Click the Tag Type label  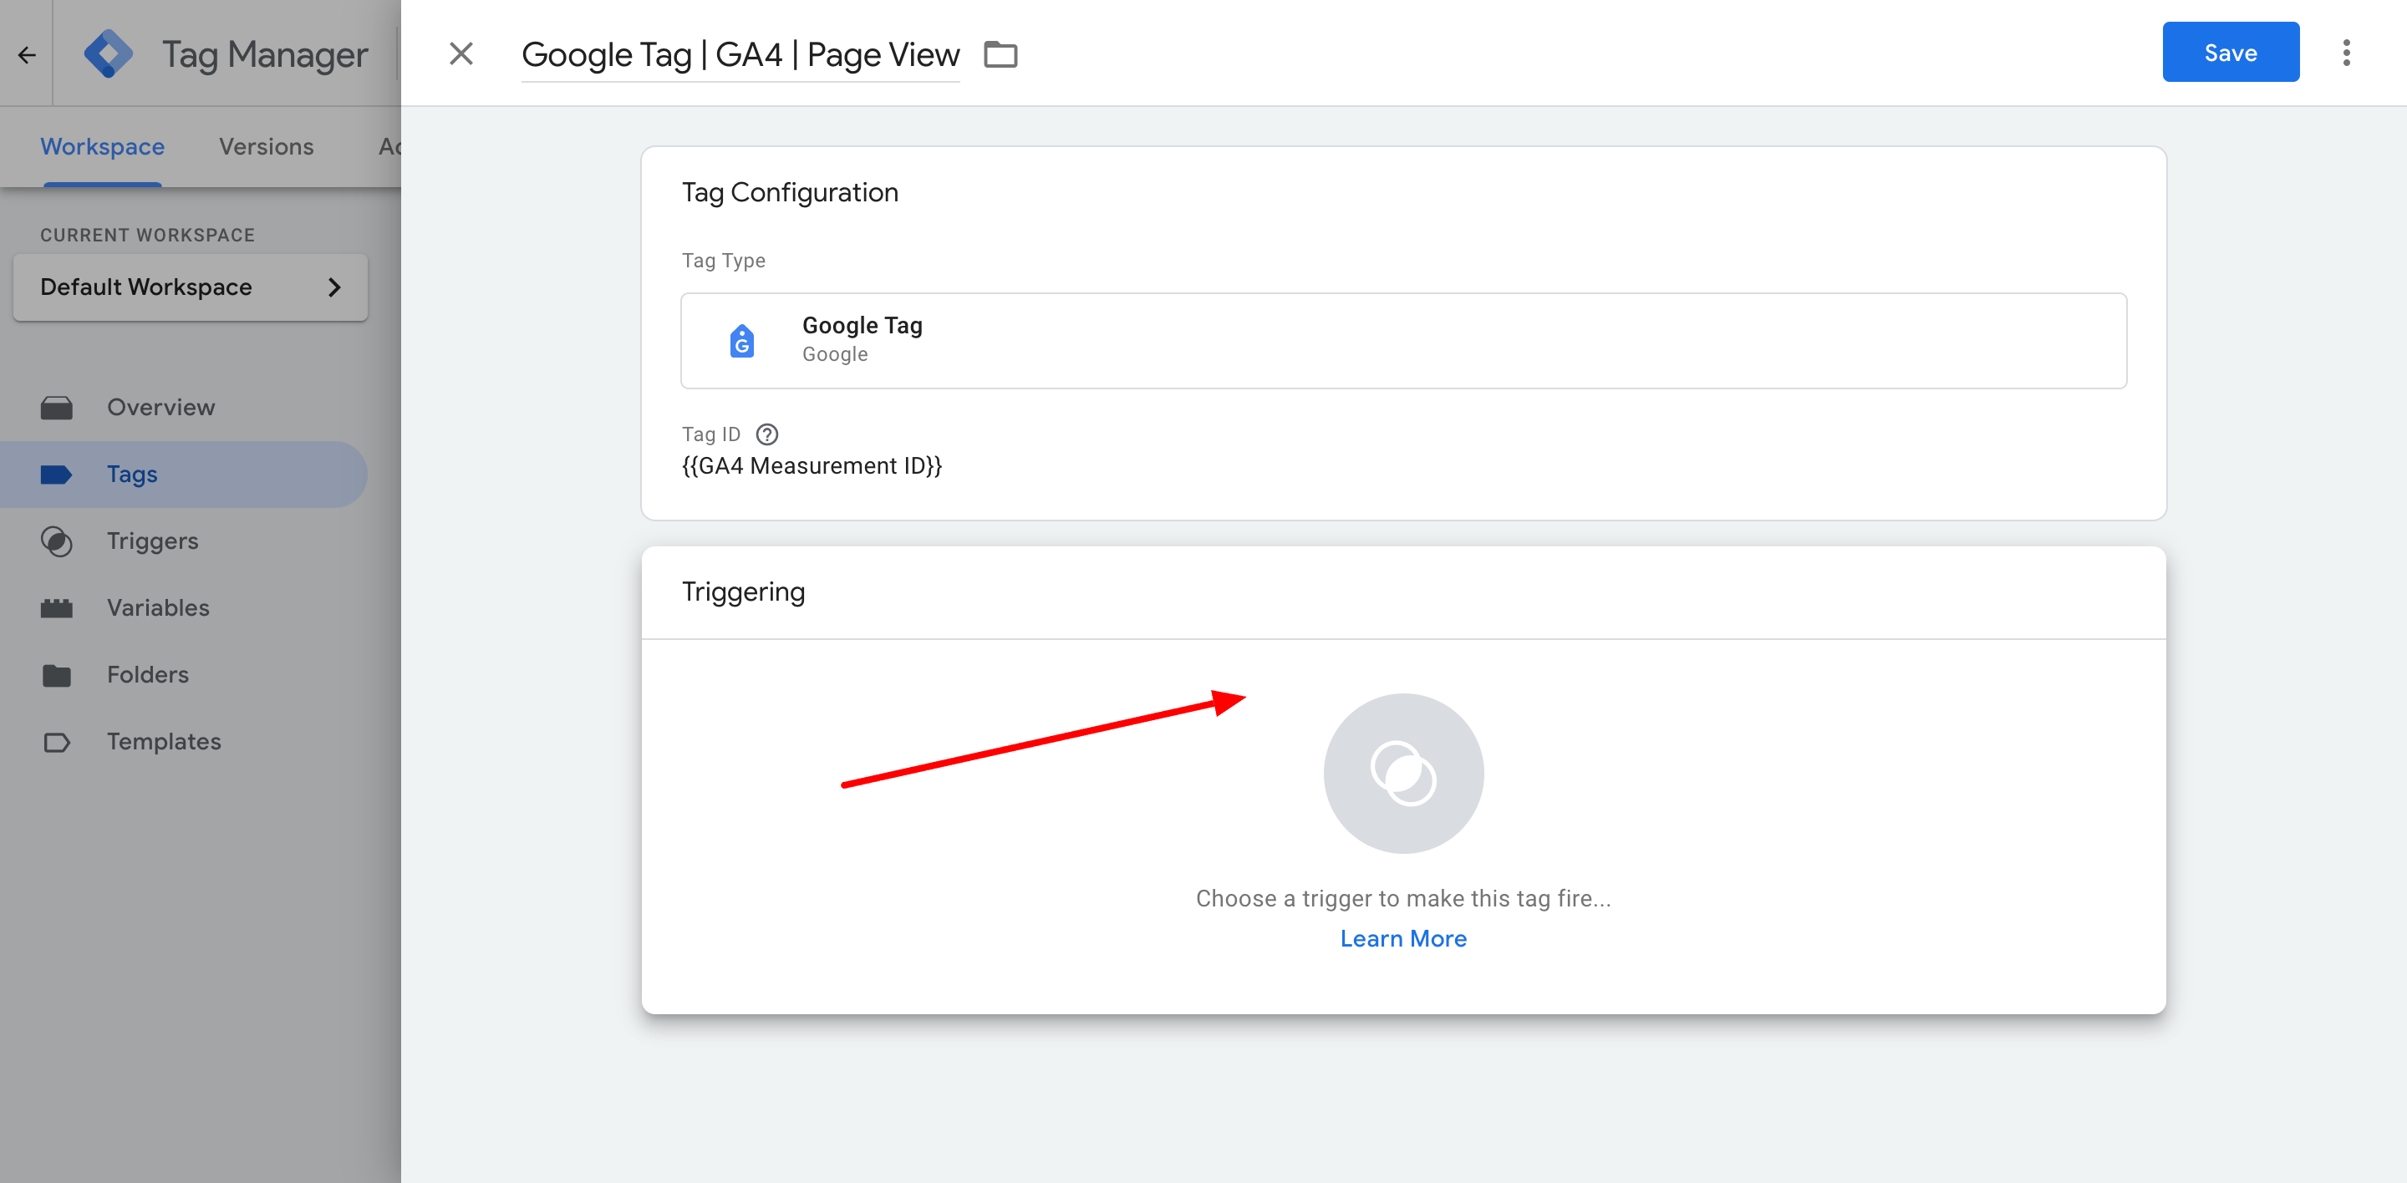723,261
